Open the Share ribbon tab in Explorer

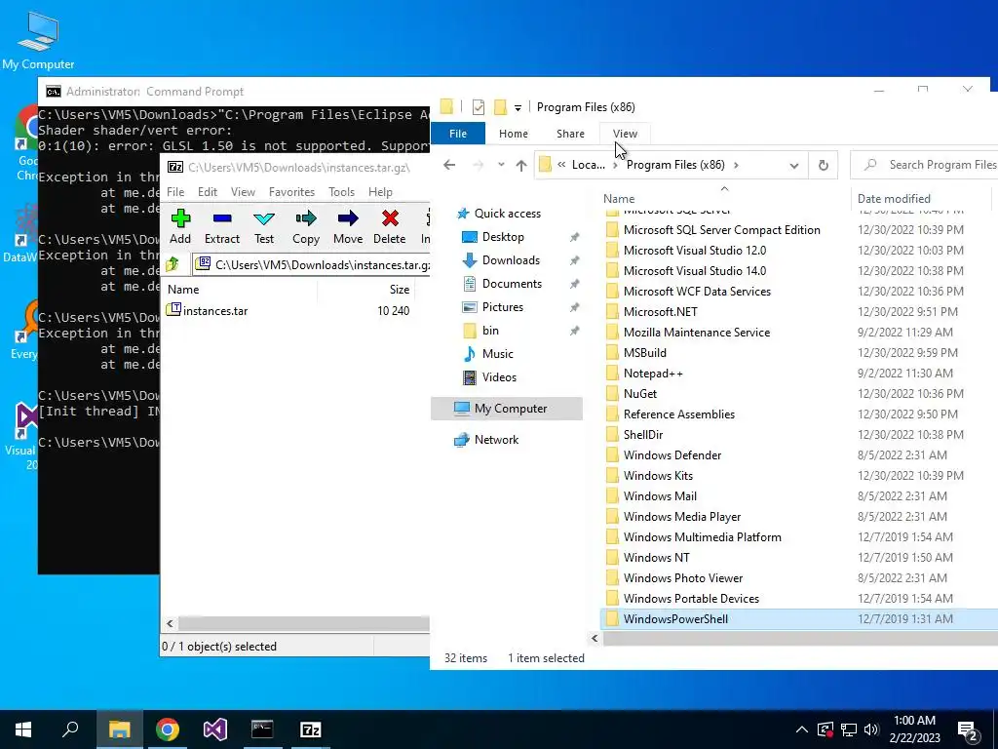[x=570, y=134]
